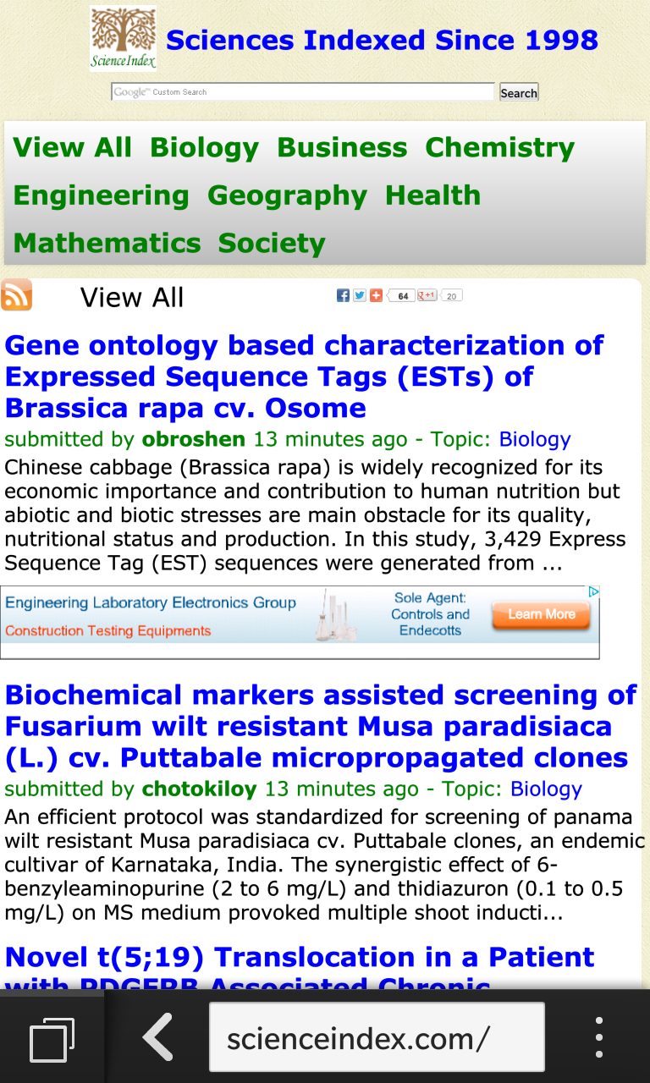Share the page via Twitter icon

click(x=360, y=295)
